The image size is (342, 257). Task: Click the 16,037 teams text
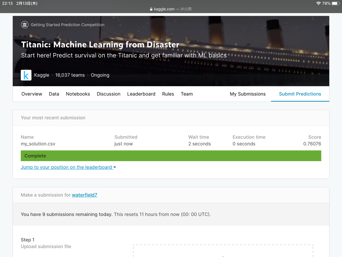pos(70,75)
